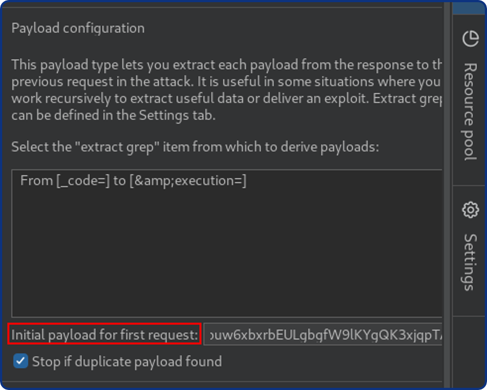Click the Initial payload for first request label

coord(105,334)
